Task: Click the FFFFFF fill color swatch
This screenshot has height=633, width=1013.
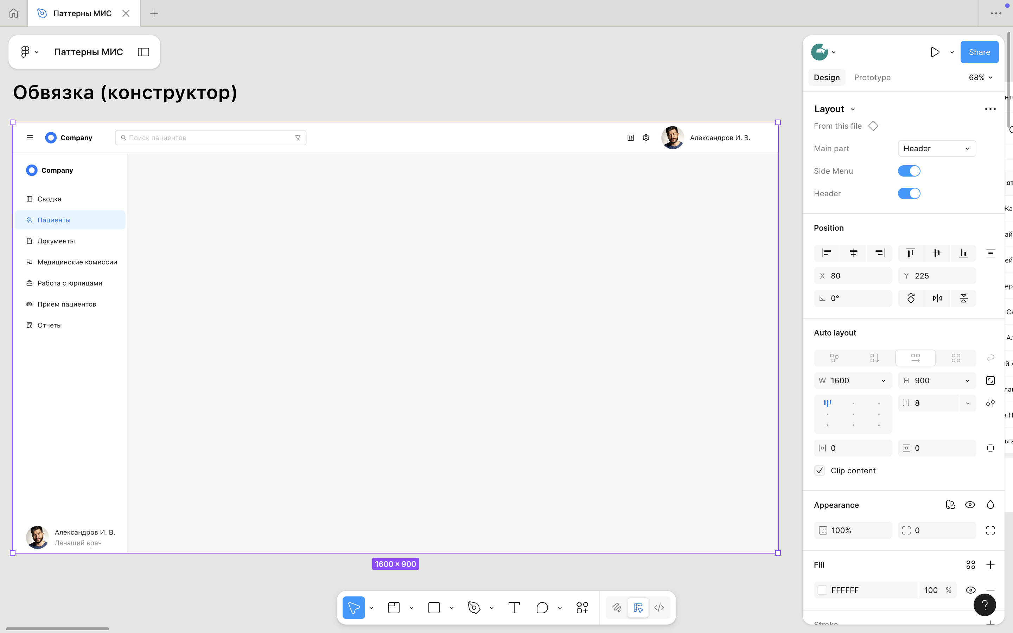Action: coord(823,590)
